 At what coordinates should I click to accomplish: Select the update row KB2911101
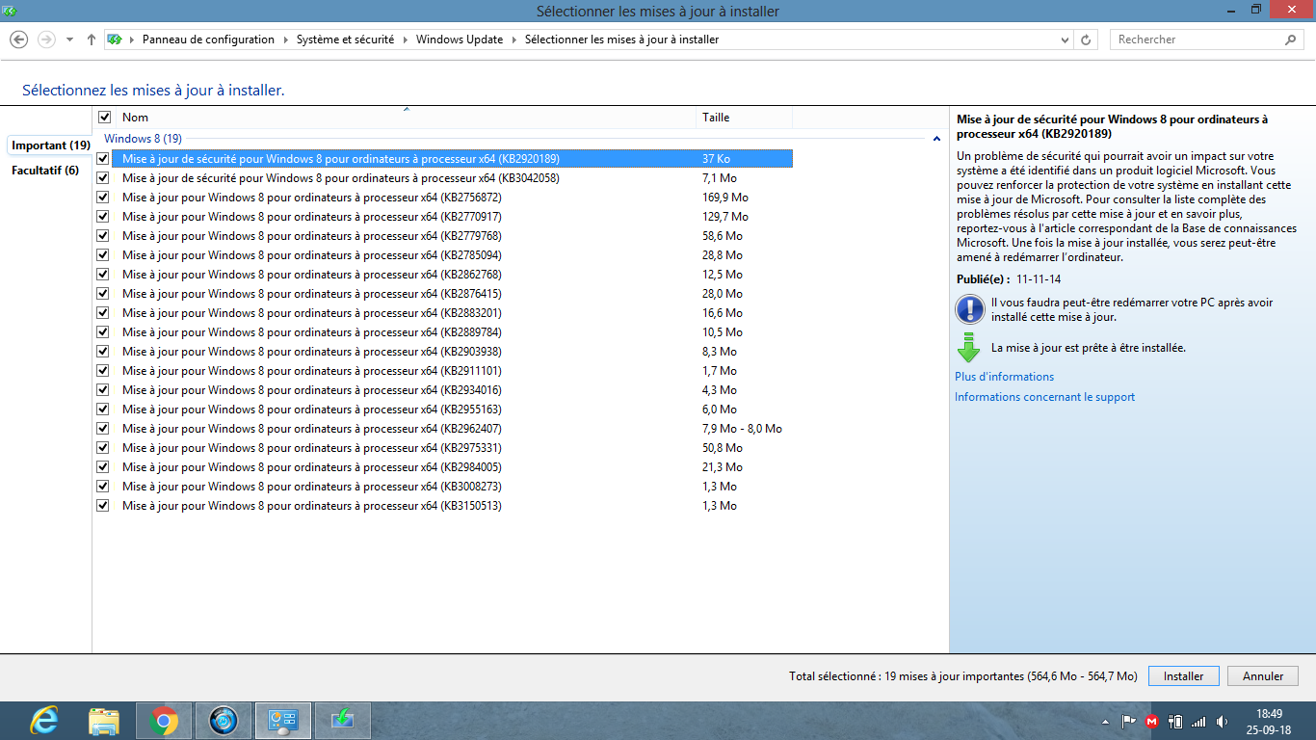coord(452,370)
